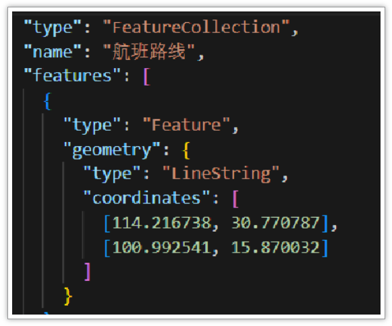Place cursor at features opening bracket
Screen dimensions: 392x326
[x=147, y=76]
